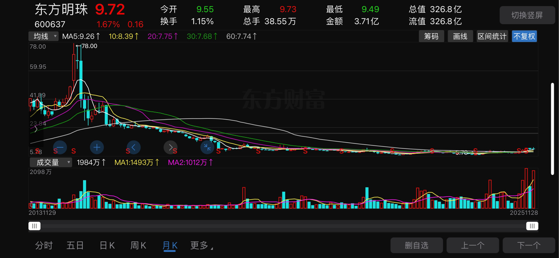
Task: Click 删自选 to remove from watchlist
Action: (416, 245)
